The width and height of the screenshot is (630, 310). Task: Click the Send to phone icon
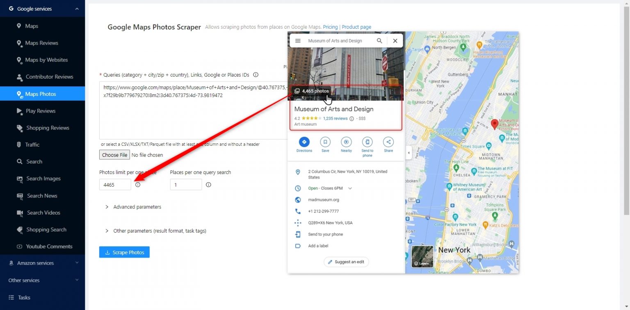point(367,143)
